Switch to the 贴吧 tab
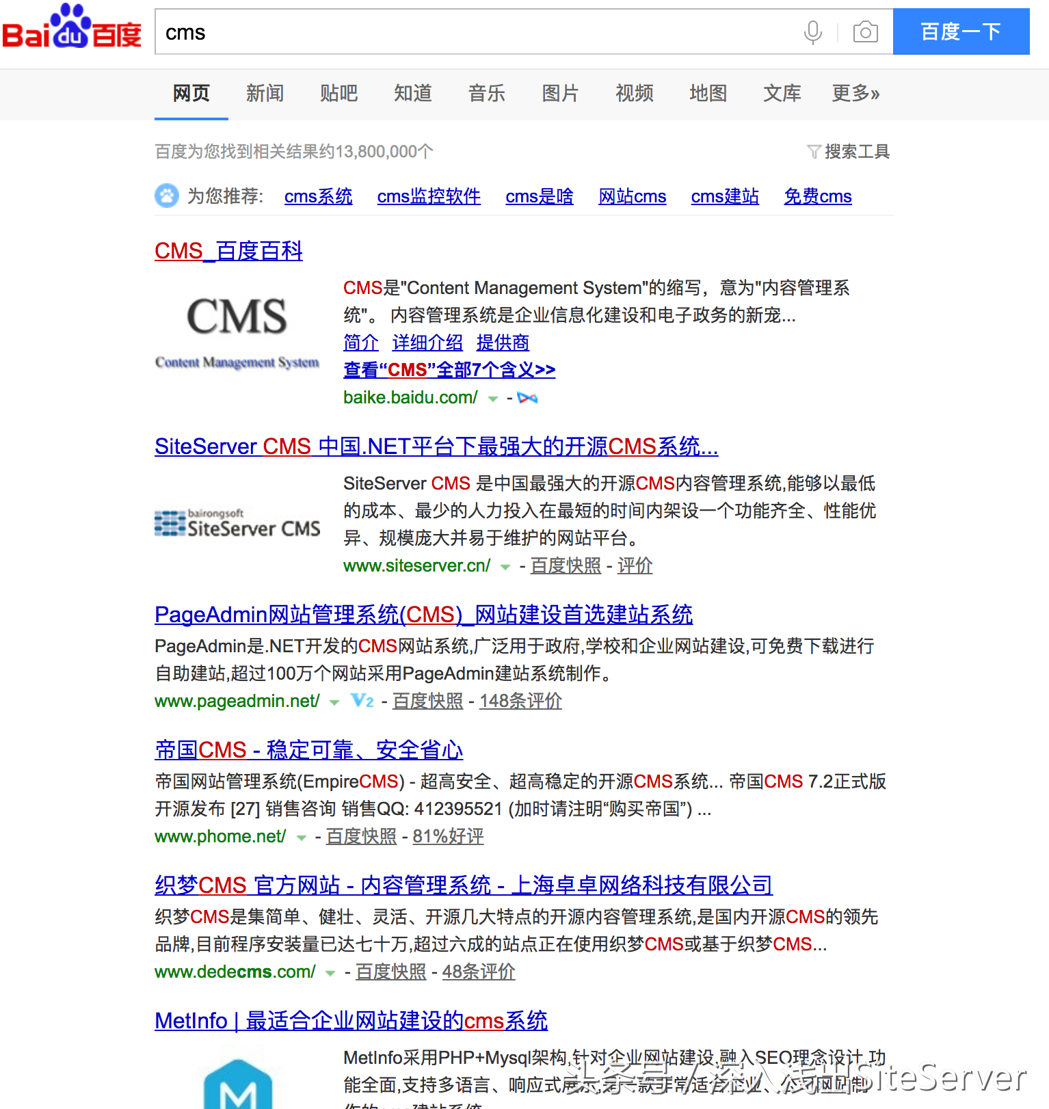This screenshot has width=1049, height=1109. (339, 93)
